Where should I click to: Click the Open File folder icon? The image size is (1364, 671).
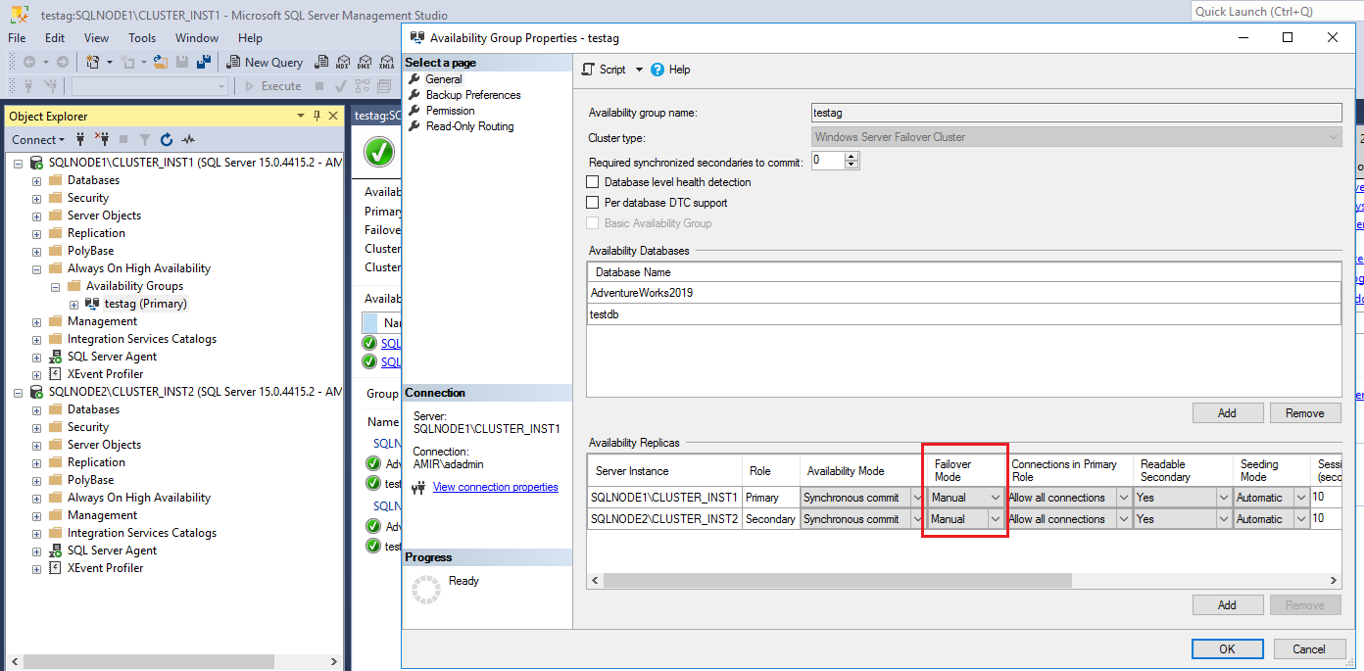(x=162, y=62)
